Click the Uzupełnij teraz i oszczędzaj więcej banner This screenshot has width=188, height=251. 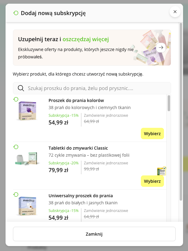tap(92, 48)
